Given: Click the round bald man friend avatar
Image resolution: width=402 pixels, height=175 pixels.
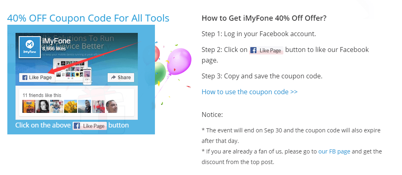Looking at the screenshot, I should 113,106.
